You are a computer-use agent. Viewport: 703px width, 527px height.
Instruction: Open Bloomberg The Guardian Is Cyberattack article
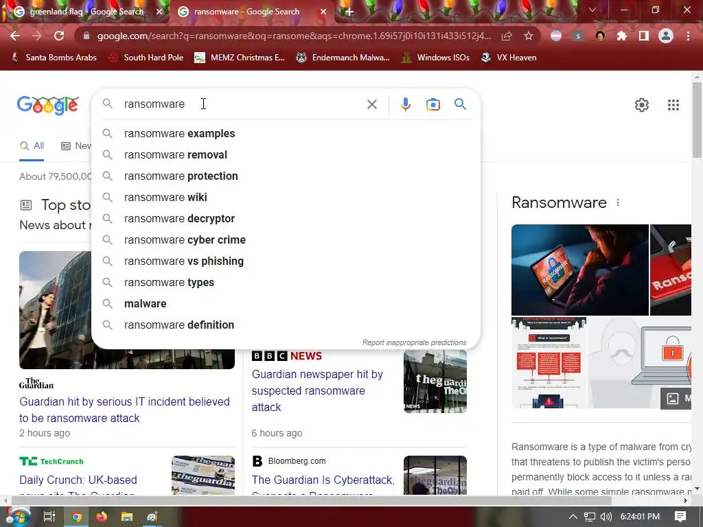[323, 485]
